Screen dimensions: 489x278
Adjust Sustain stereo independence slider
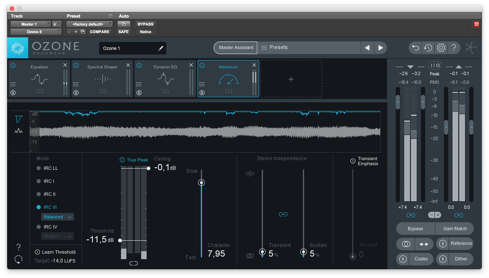[x=303, y=252]
